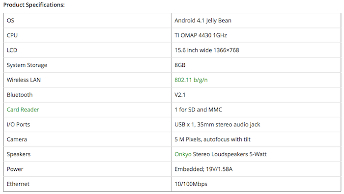The height and width of the screenshot is (194, 344).
Task: Select the System Storage label
Action: 27,65
